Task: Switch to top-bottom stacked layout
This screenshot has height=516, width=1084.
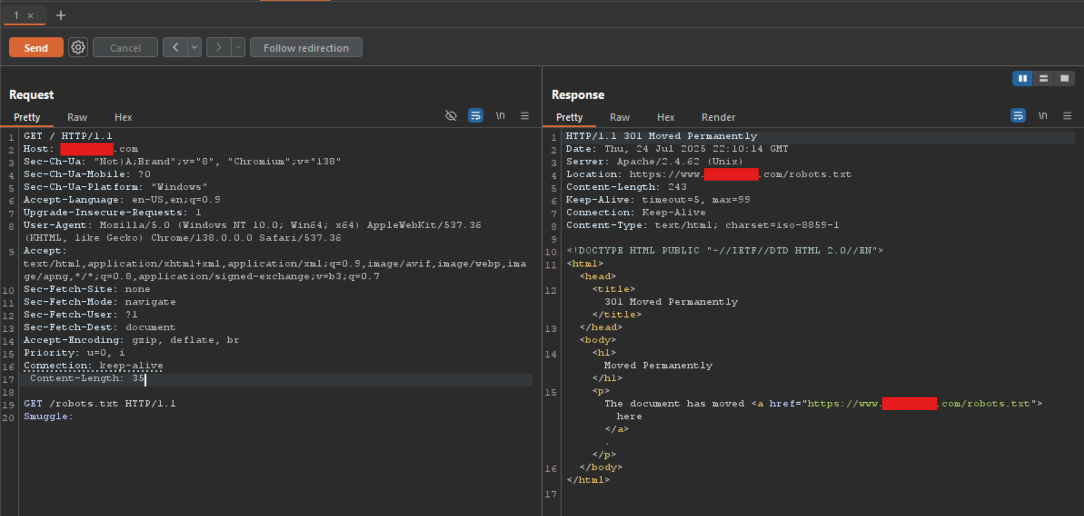Action: click(1043, 79)
